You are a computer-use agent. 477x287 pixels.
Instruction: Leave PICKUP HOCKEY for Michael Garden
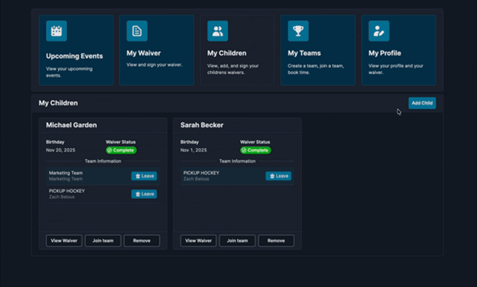pyautogui.click(x=144, y=194)
